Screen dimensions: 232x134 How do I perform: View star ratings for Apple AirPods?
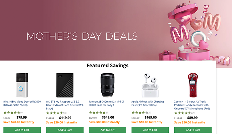pyautogui.click(x=140, y=113)
